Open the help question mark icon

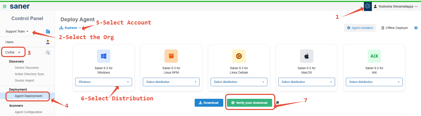click(416, 28)
